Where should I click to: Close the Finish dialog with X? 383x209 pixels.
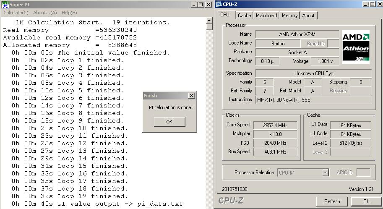coord(192,96)
